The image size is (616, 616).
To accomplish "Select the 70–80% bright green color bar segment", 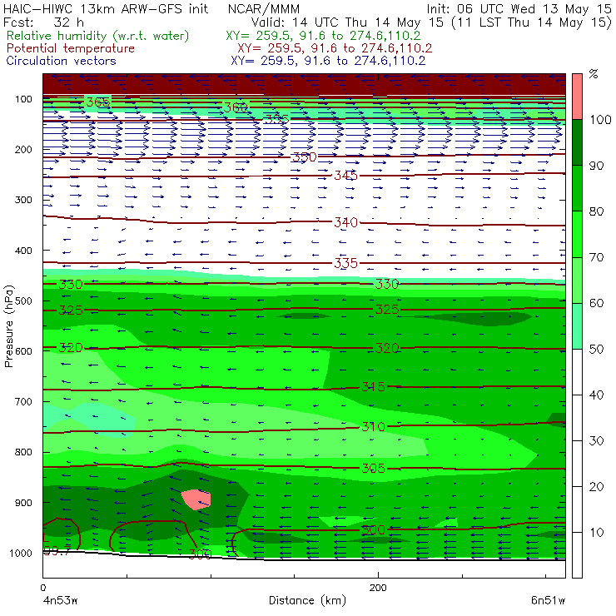I will pyautogui.click(x=577, y=234).
